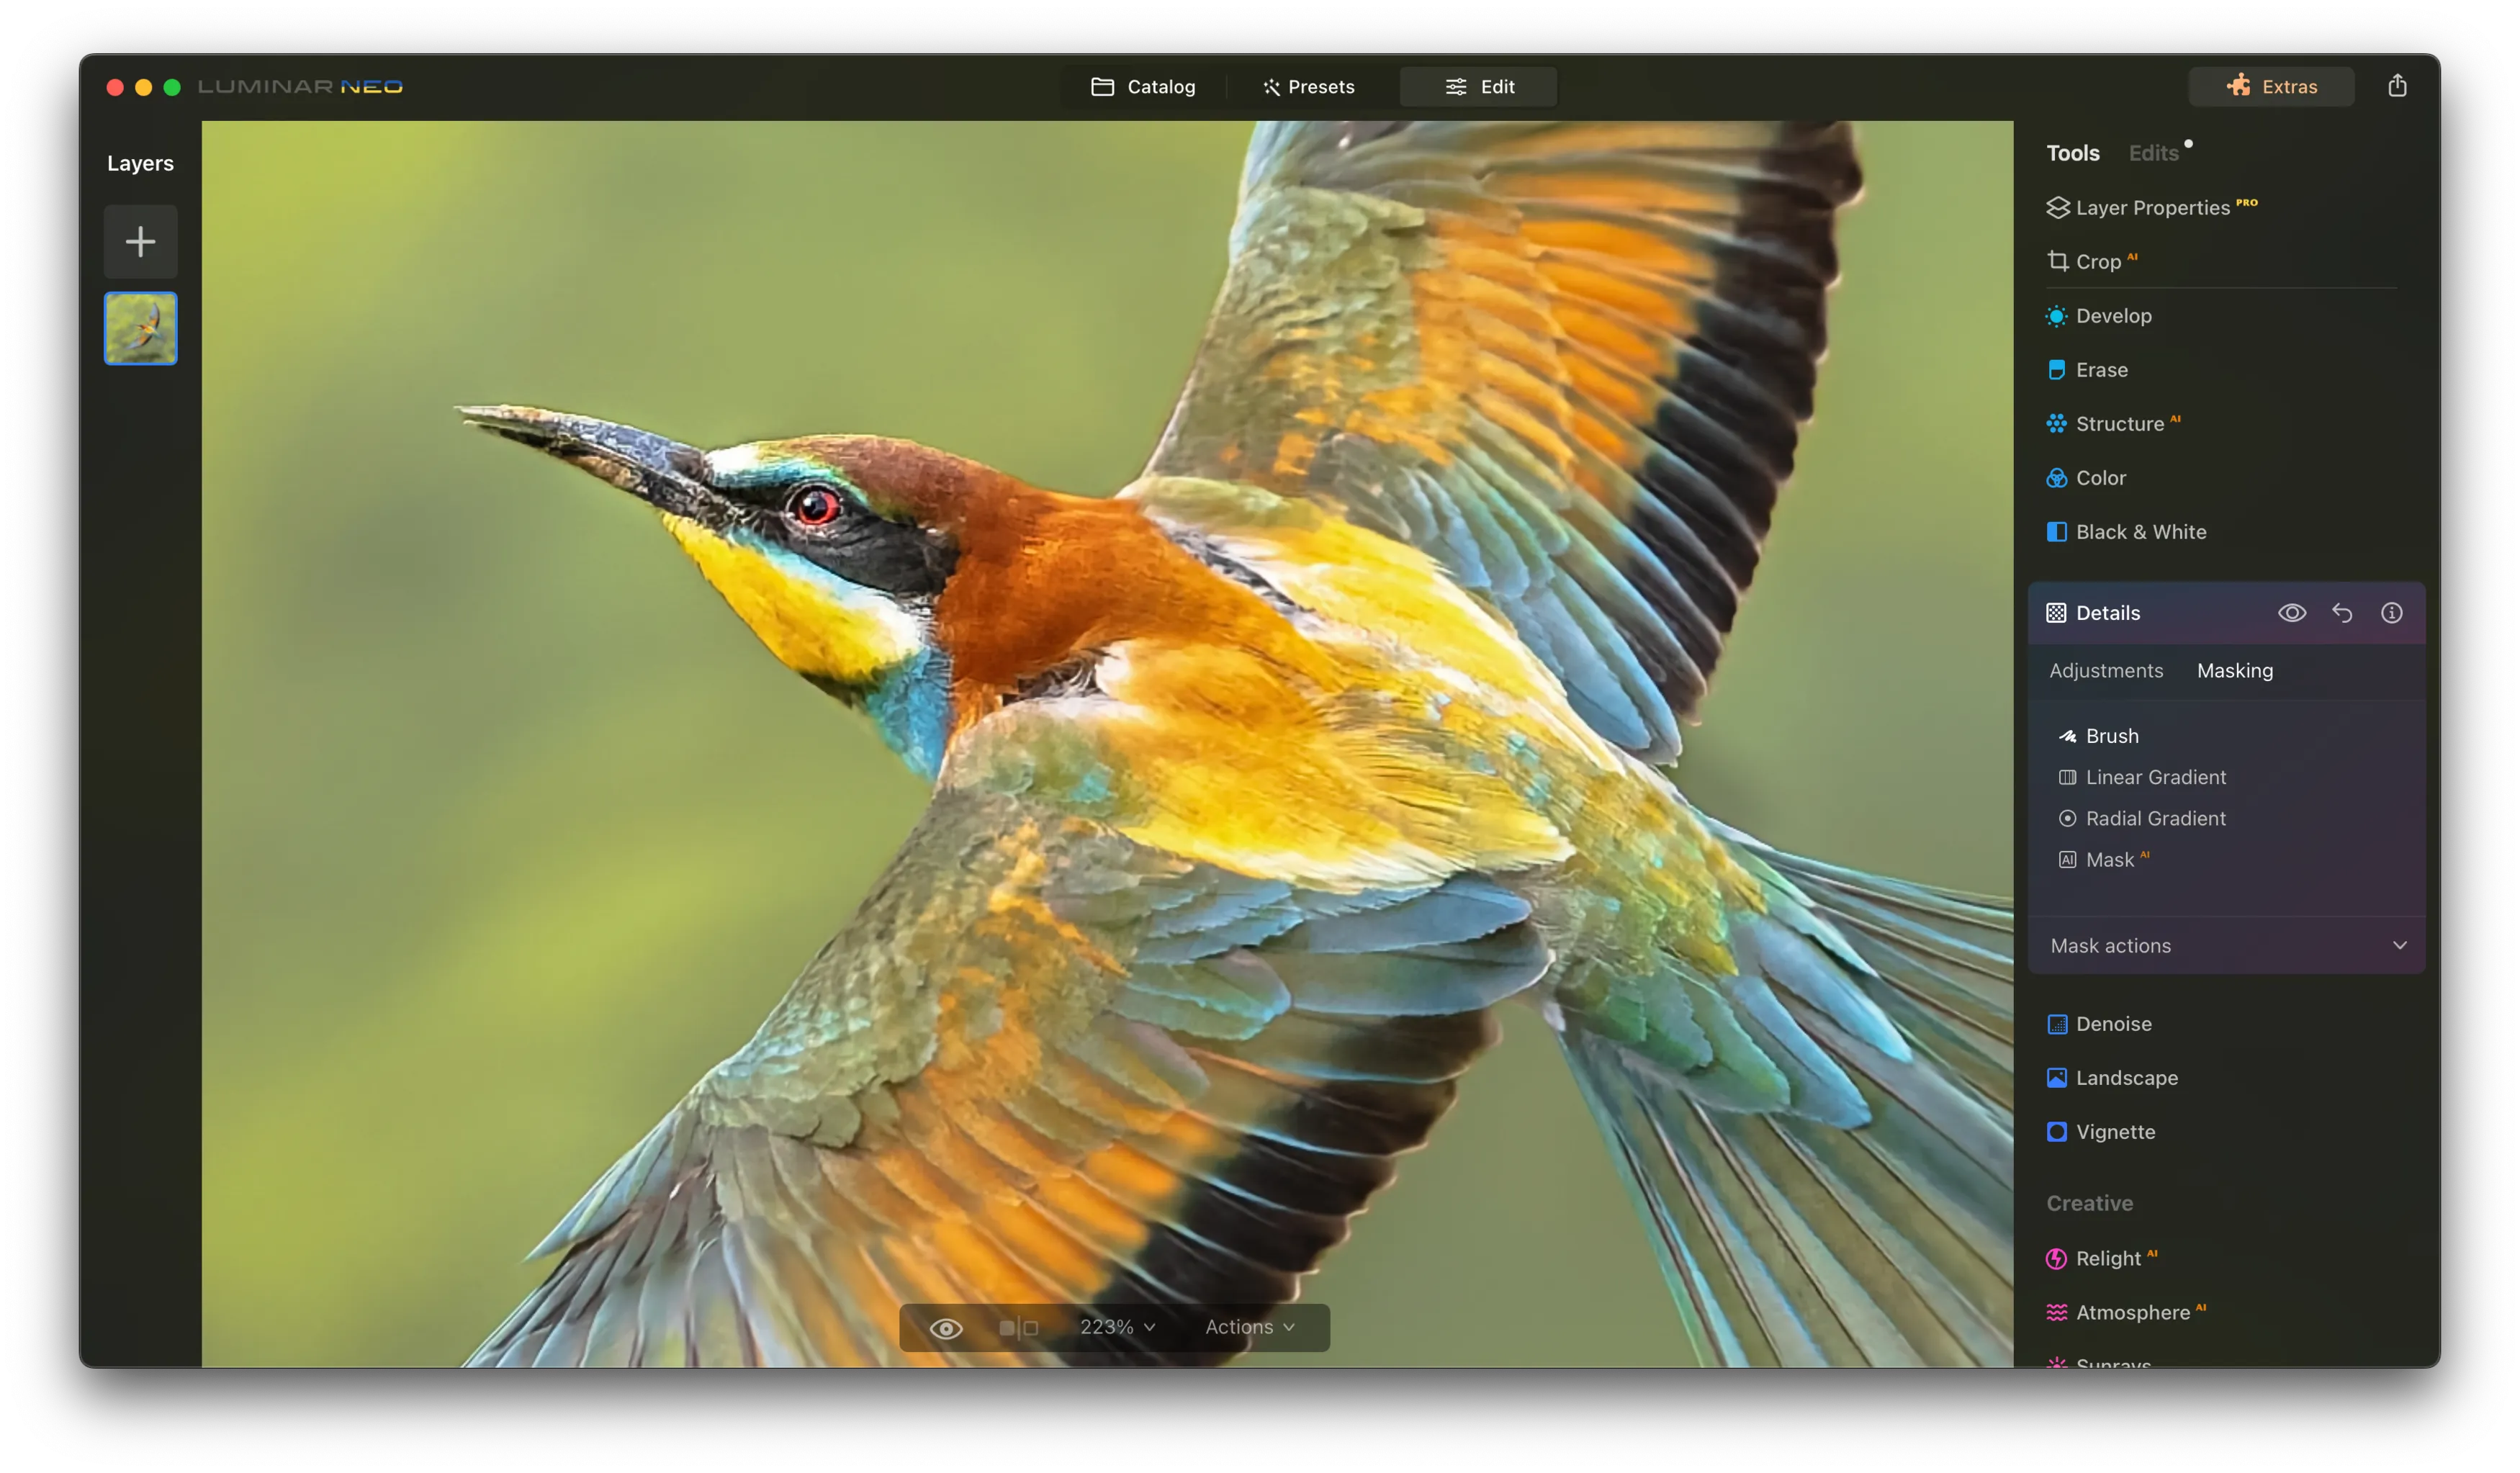2520x1473 pixels.
Task: Switch to the Adjustments tab
Action: coord(2105,671)
